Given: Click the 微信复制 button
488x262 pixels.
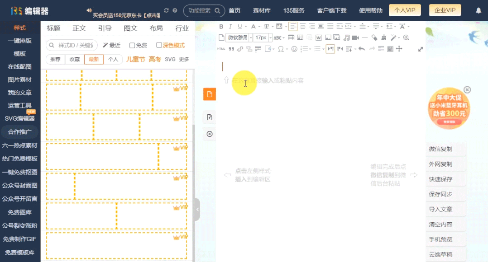Looking at the screenshot, I should tap(441, 149).
